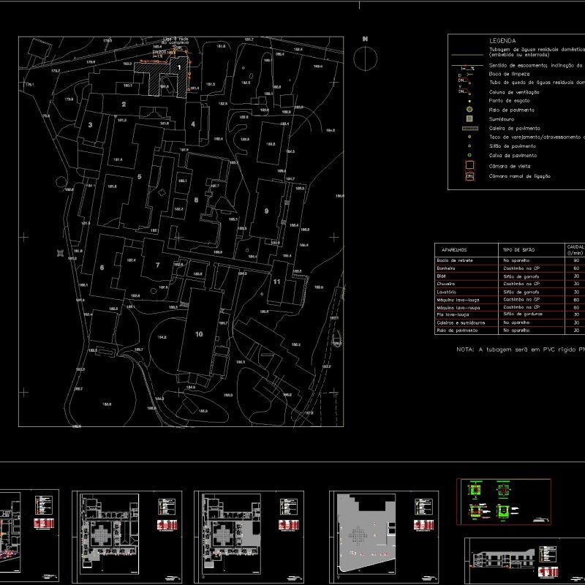Select the Ralo de pavimento circle symbol
The height and width of the screenshot is (585, 585).
tap(469, 110)
